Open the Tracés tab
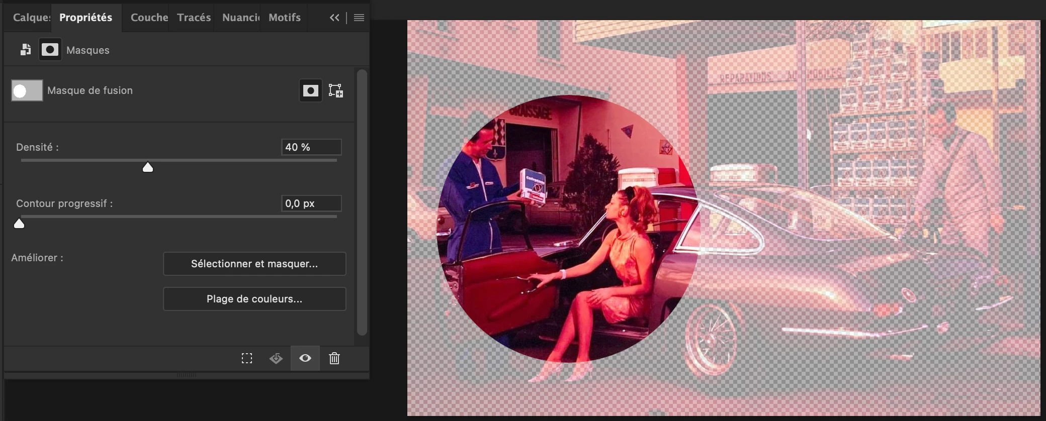Image resolution: width=1046 pixels, height=421 pixels. click(194, 18)
